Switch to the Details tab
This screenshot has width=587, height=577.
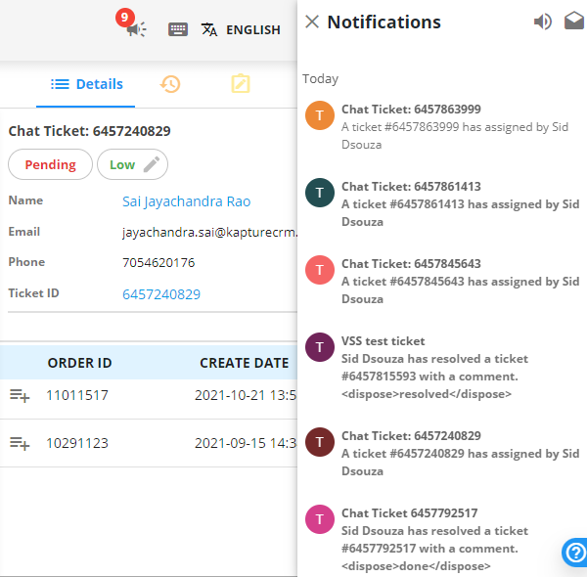point(86,84)
